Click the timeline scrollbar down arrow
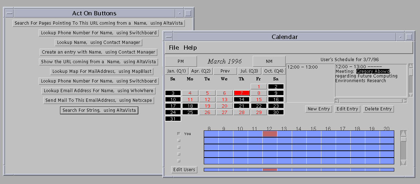 (x=404, y=163)
